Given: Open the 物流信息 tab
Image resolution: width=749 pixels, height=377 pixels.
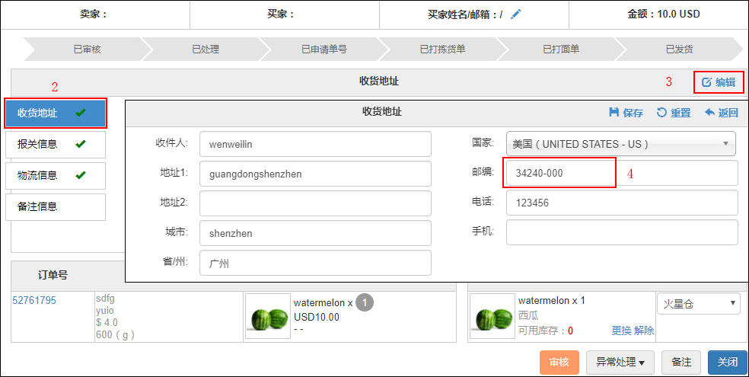Looking at the screenshot, I should tap(55, 175).
